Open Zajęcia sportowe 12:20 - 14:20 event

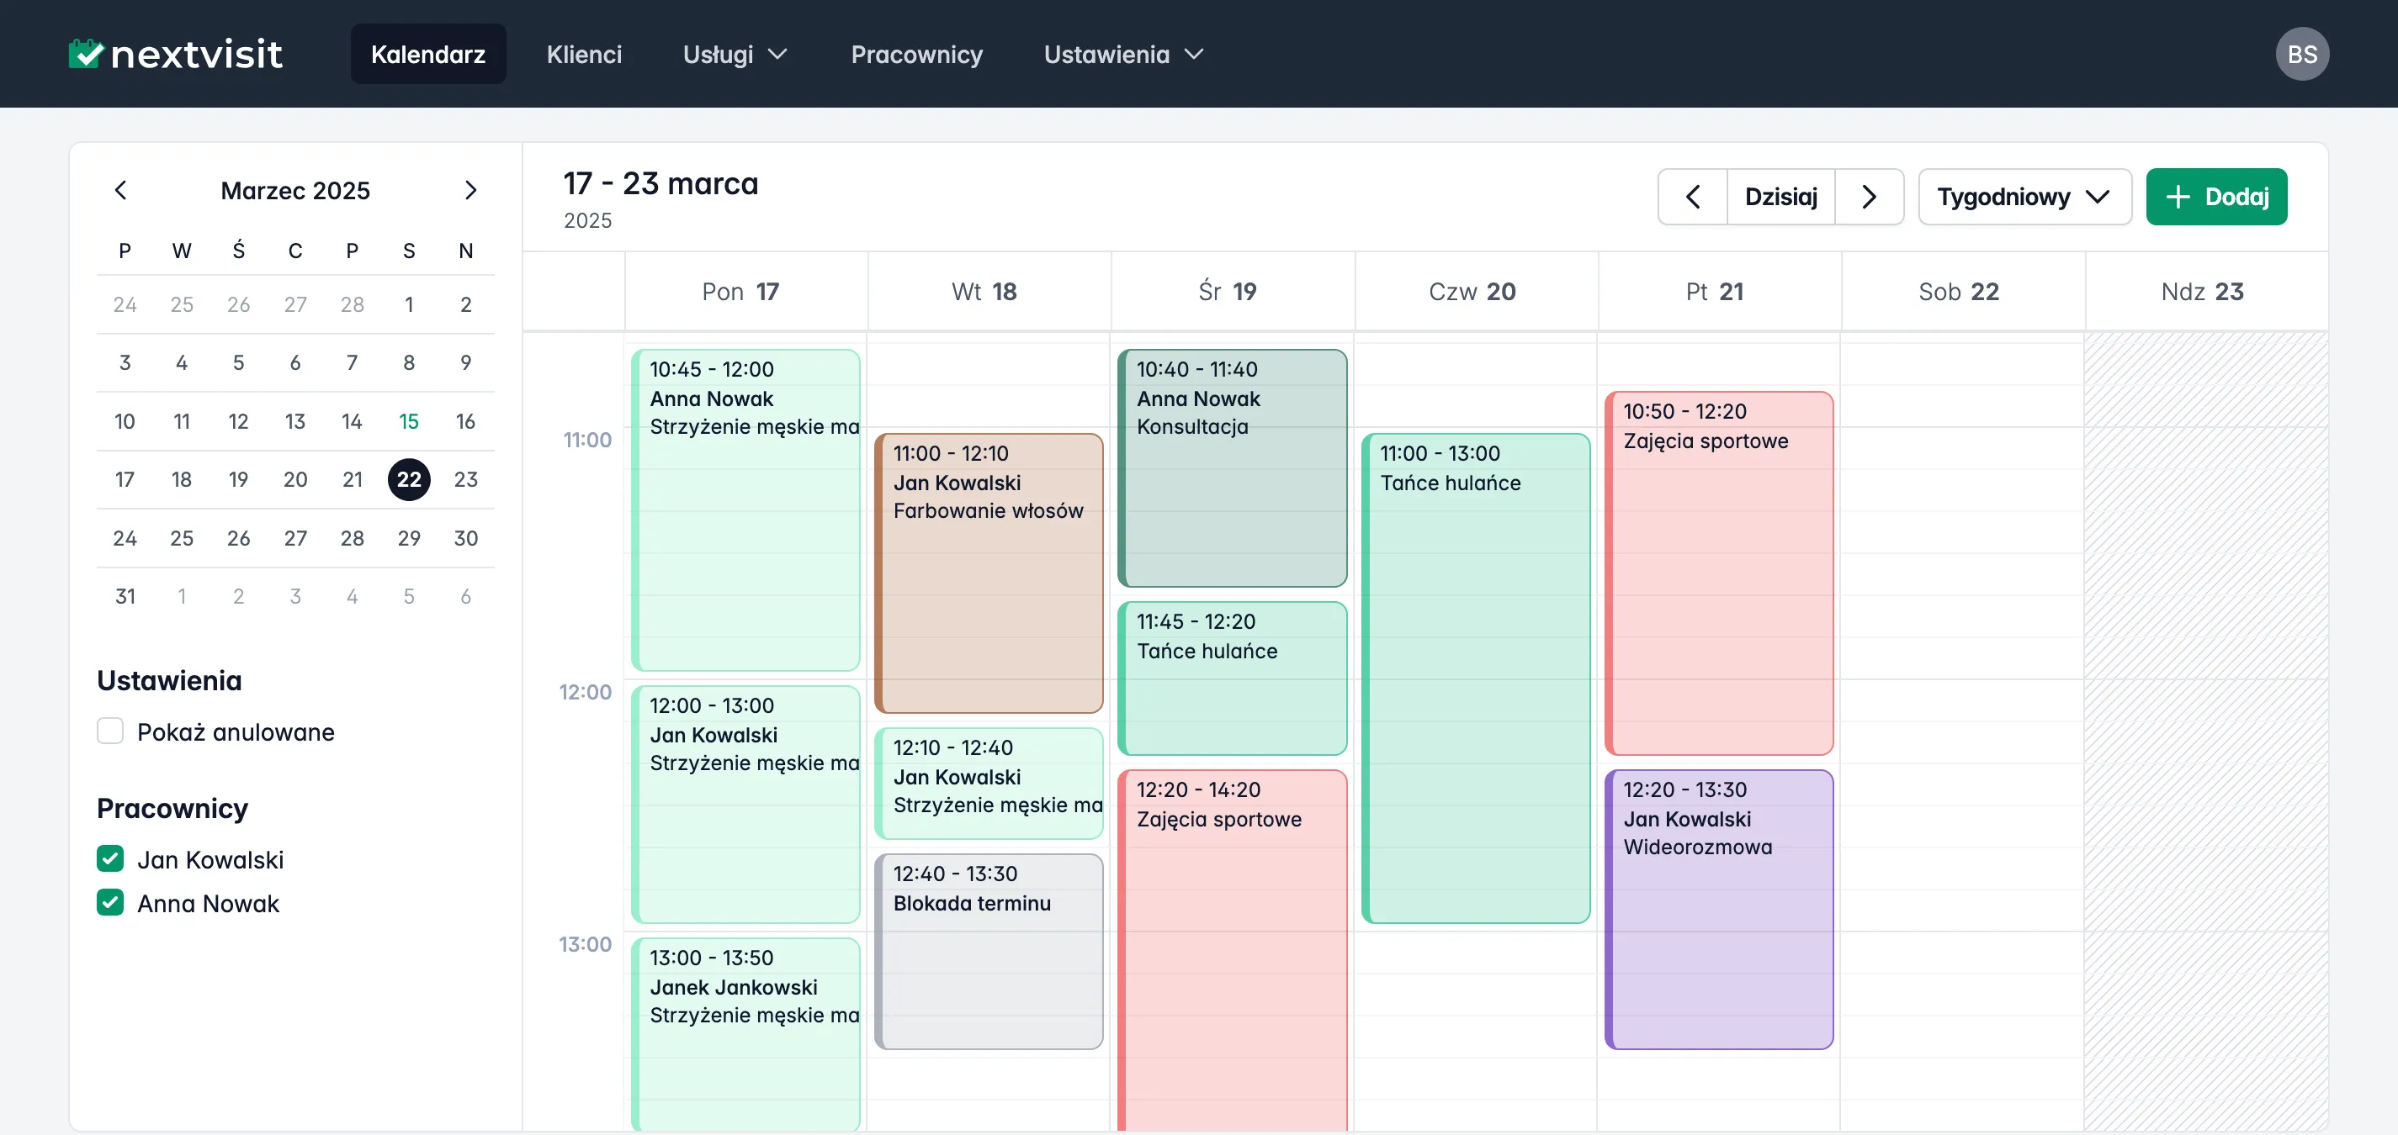point(1232,950)
